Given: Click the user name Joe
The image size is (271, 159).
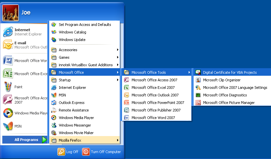Looking at the screenshot, I should tap(26, 12).
